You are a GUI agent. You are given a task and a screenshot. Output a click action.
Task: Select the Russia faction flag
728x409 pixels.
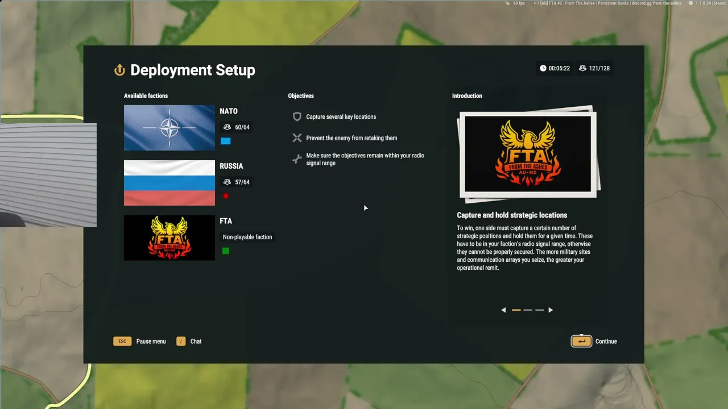click(169, 183)
